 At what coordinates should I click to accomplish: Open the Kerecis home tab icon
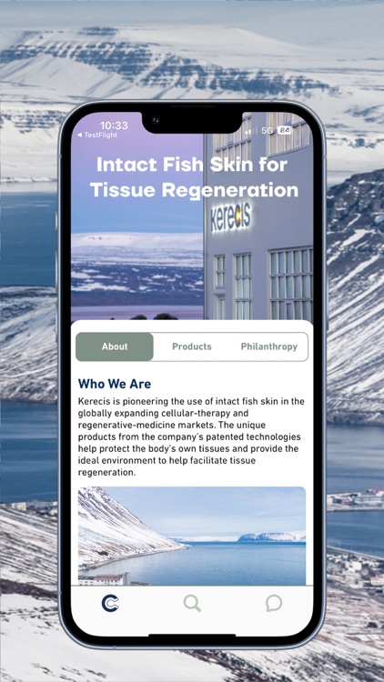(110, 603)
